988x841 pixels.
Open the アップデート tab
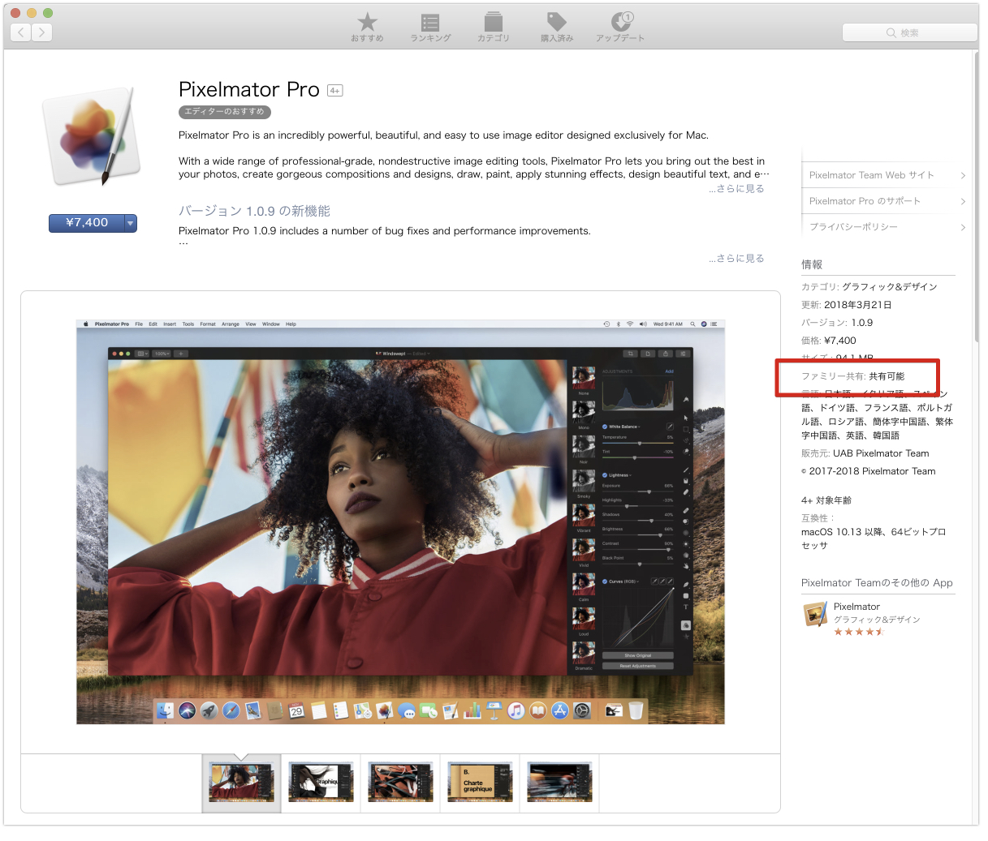click(620, 27)
